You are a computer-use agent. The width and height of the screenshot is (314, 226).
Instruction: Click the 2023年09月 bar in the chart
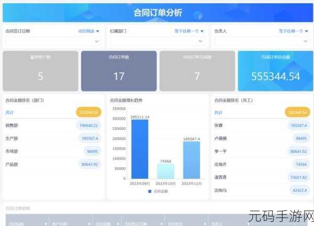point(140,149)
